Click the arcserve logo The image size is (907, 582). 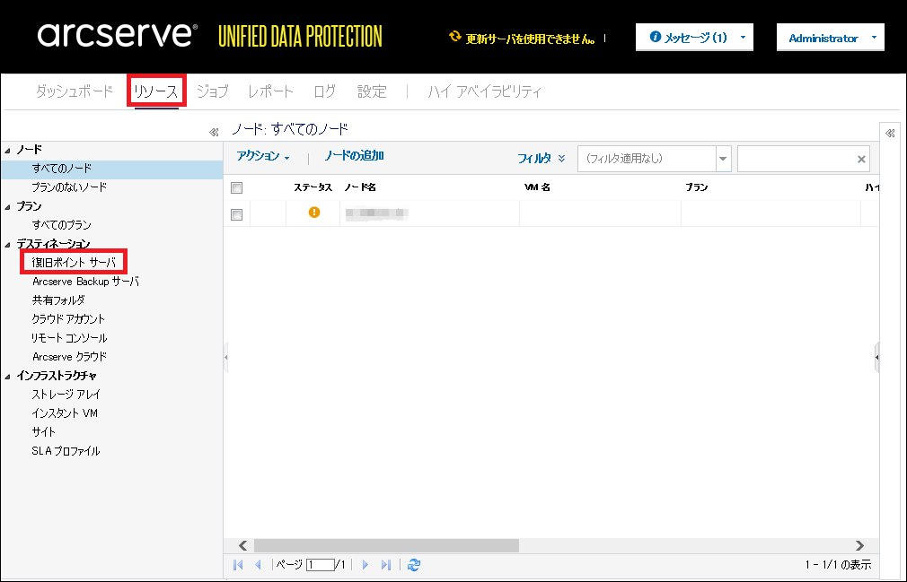pos(118,35)
